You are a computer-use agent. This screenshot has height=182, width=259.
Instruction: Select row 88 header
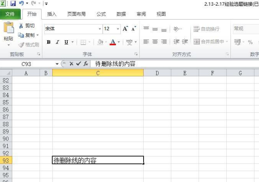[x=6, y=124]
